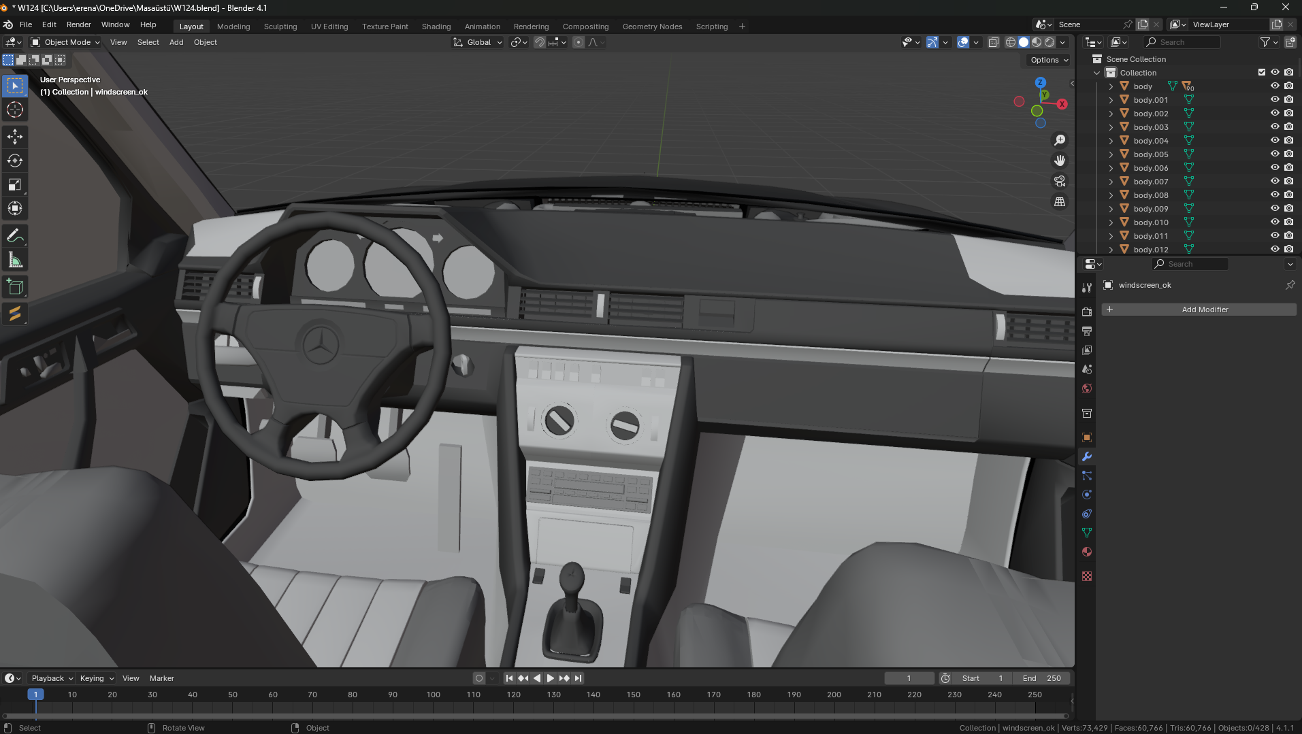Open the Physics properties tab
Image resolution: width=1302 pixels, height=734 pixels.
(x=1087, y=495)
